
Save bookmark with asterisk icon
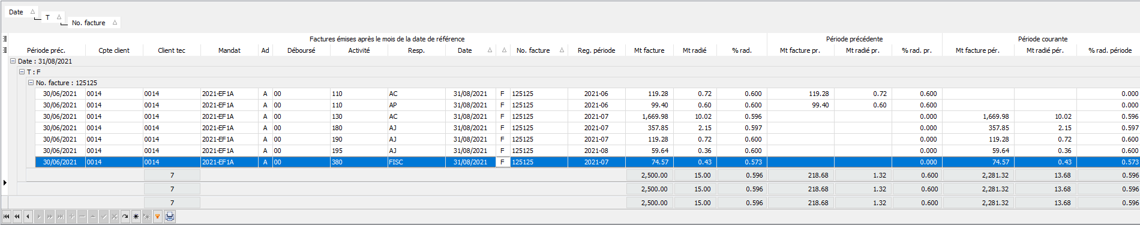pyautogui.click(x=136, y=217)
